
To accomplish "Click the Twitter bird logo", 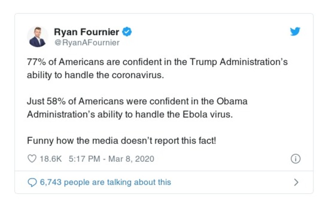I will [x=295, y=32].
